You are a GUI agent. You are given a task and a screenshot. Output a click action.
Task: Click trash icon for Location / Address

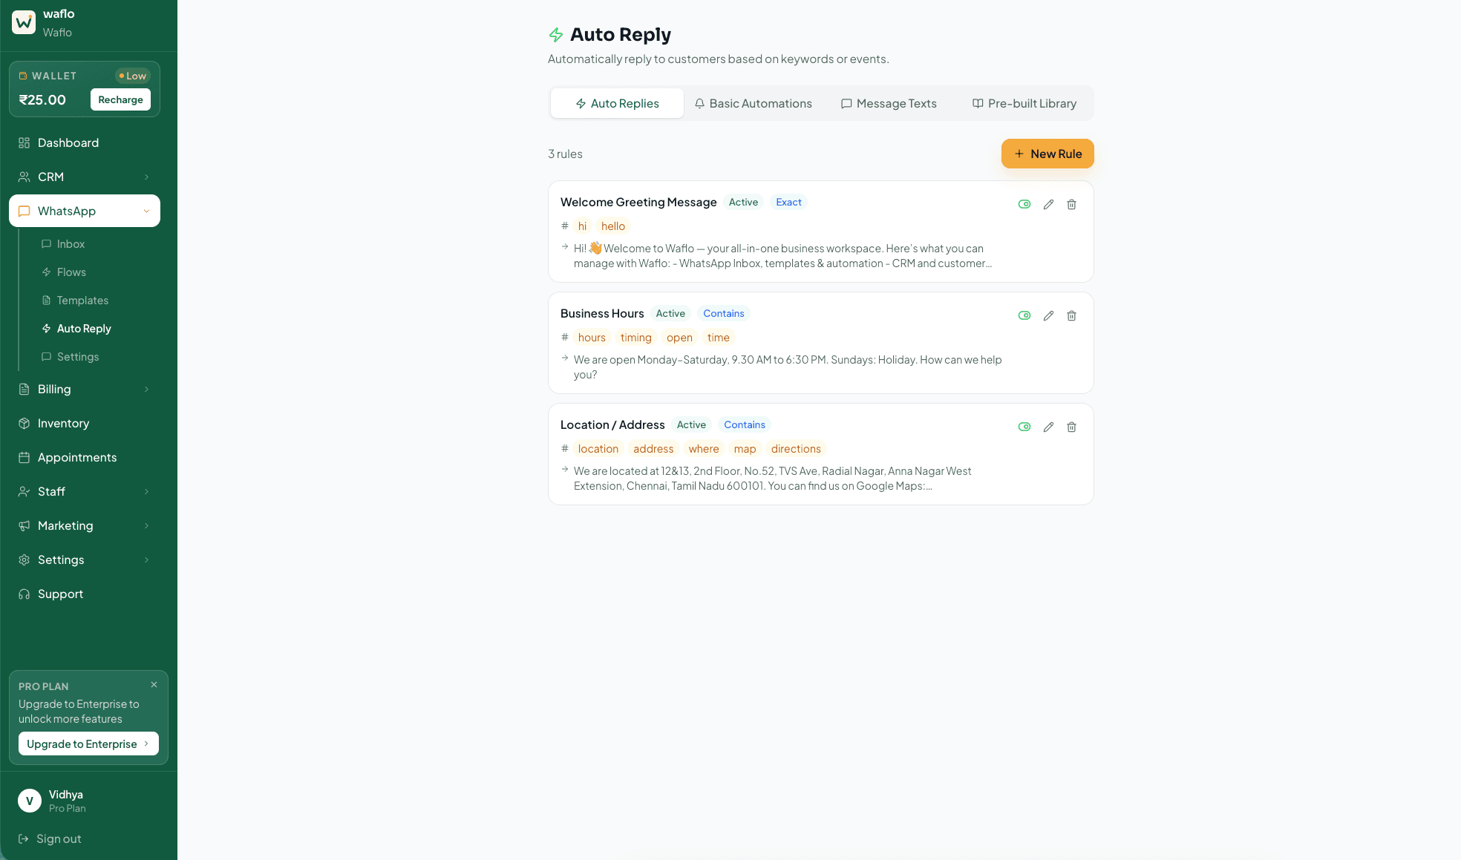[x=1071, y=427]
